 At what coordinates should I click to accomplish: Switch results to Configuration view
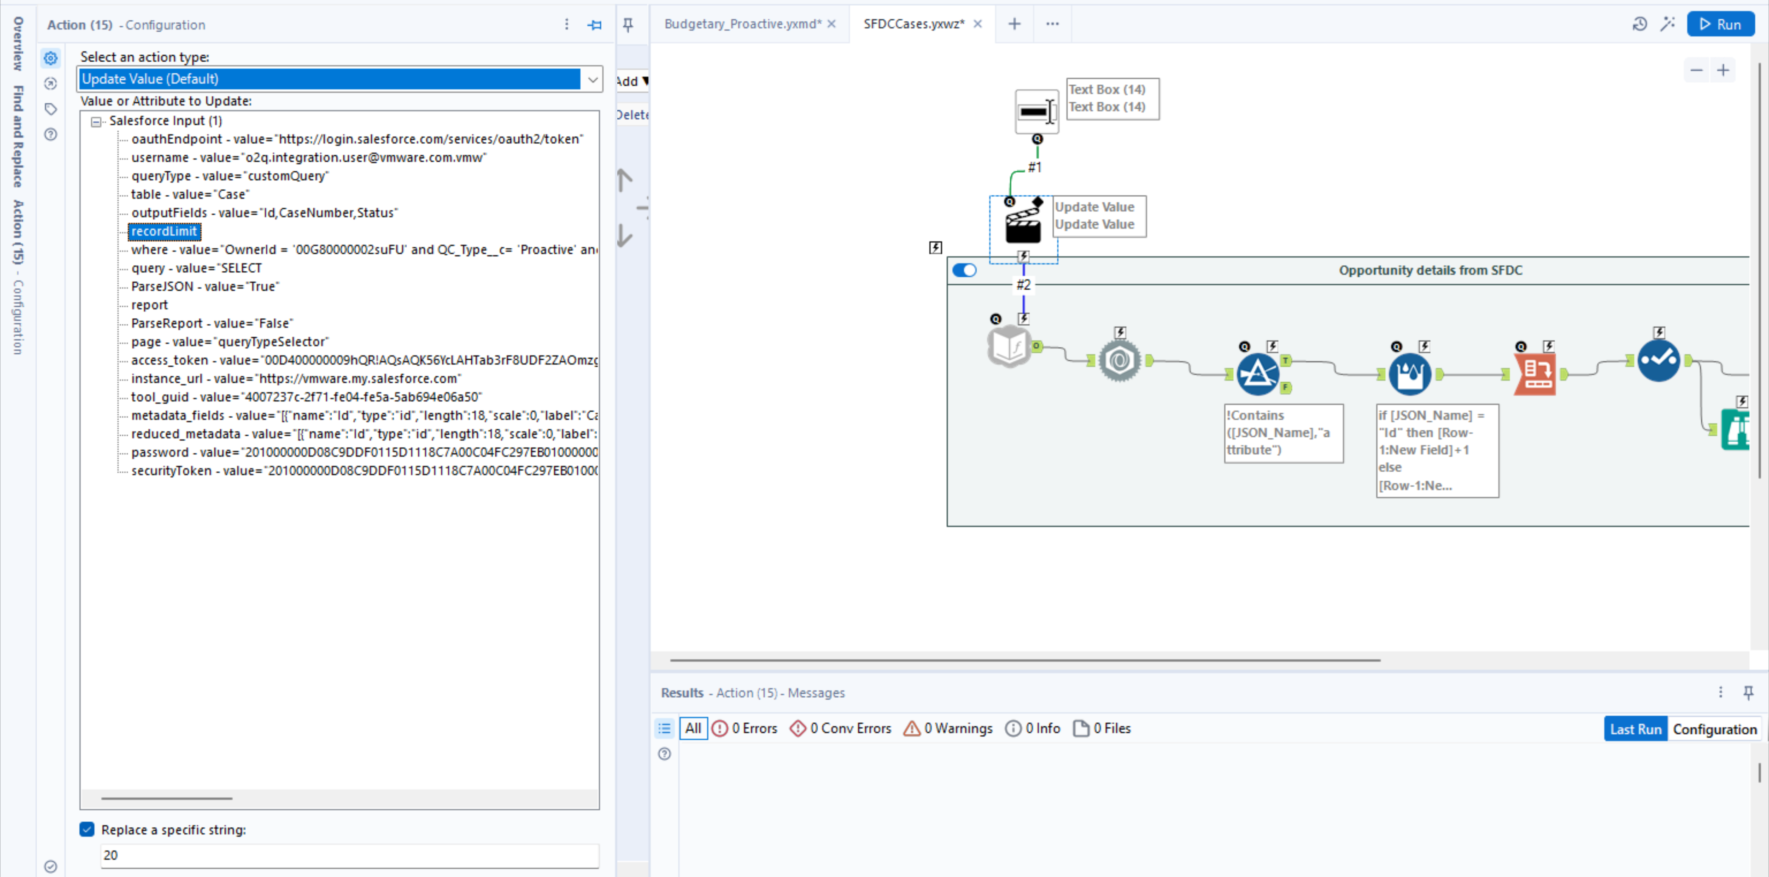click(1714, 729)
